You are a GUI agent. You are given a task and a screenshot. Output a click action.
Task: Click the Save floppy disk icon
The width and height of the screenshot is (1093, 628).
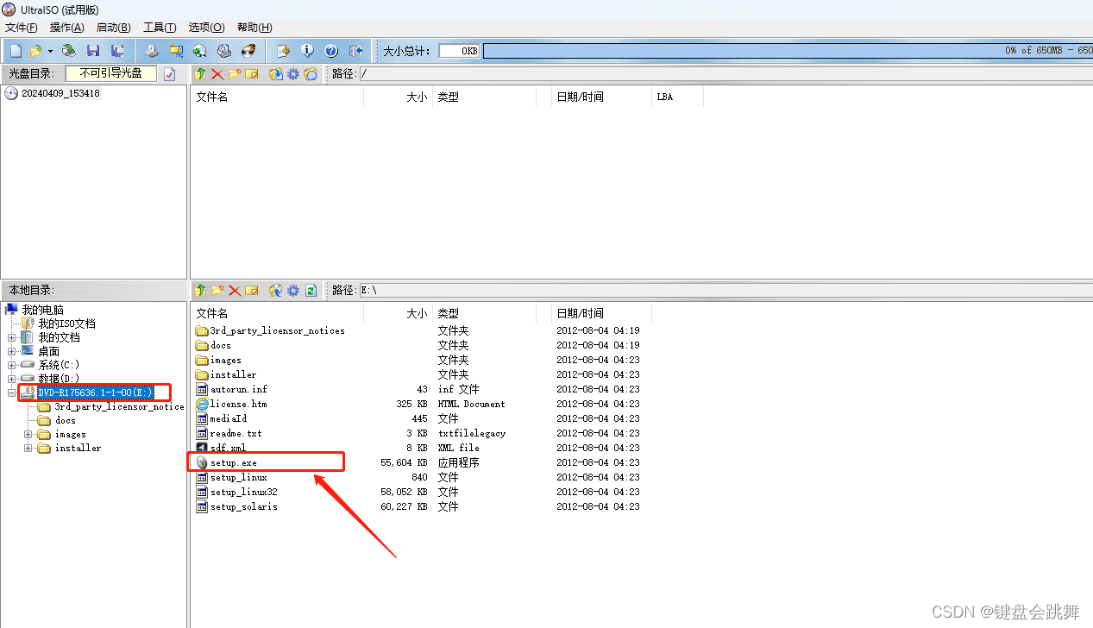click(x=93, y=51)
